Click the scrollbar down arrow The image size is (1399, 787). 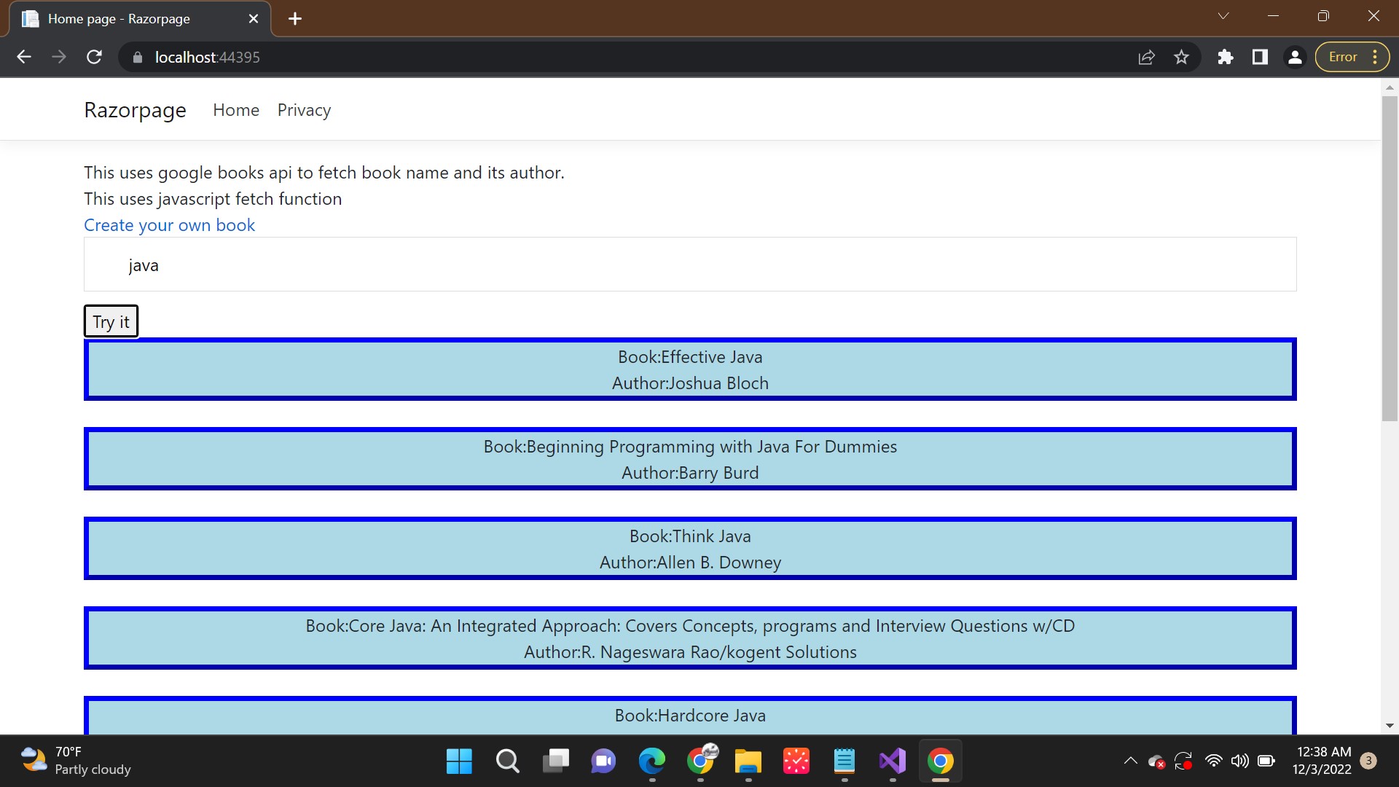coord(1390,726)
